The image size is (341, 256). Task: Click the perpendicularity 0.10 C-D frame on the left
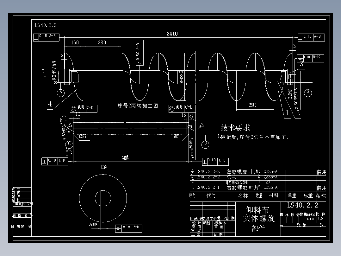[54, 161]
